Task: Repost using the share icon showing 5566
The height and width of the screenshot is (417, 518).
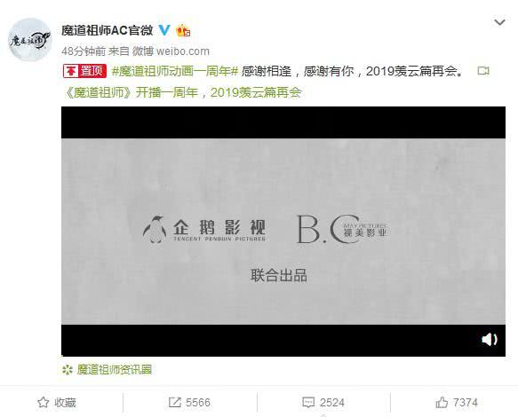Action: (x=189, y=403)
